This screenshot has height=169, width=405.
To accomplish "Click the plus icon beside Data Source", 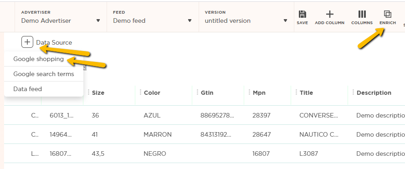I will 27,42.
